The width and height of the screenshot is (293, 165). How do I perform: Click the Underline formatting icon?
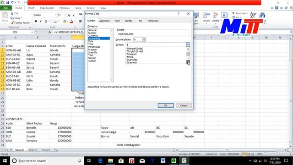tap(45, 22)
